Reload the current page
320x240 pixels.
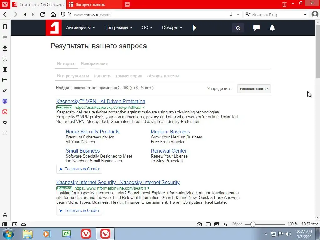click(42, 15)
